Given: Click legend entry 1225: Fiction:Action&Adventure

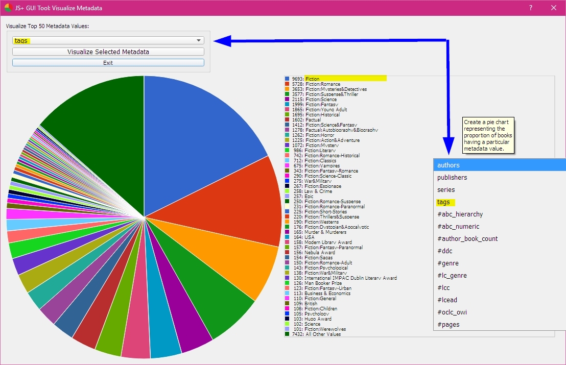Looking at the screenshot, I should pyautogui.click(x=326, y=140).
